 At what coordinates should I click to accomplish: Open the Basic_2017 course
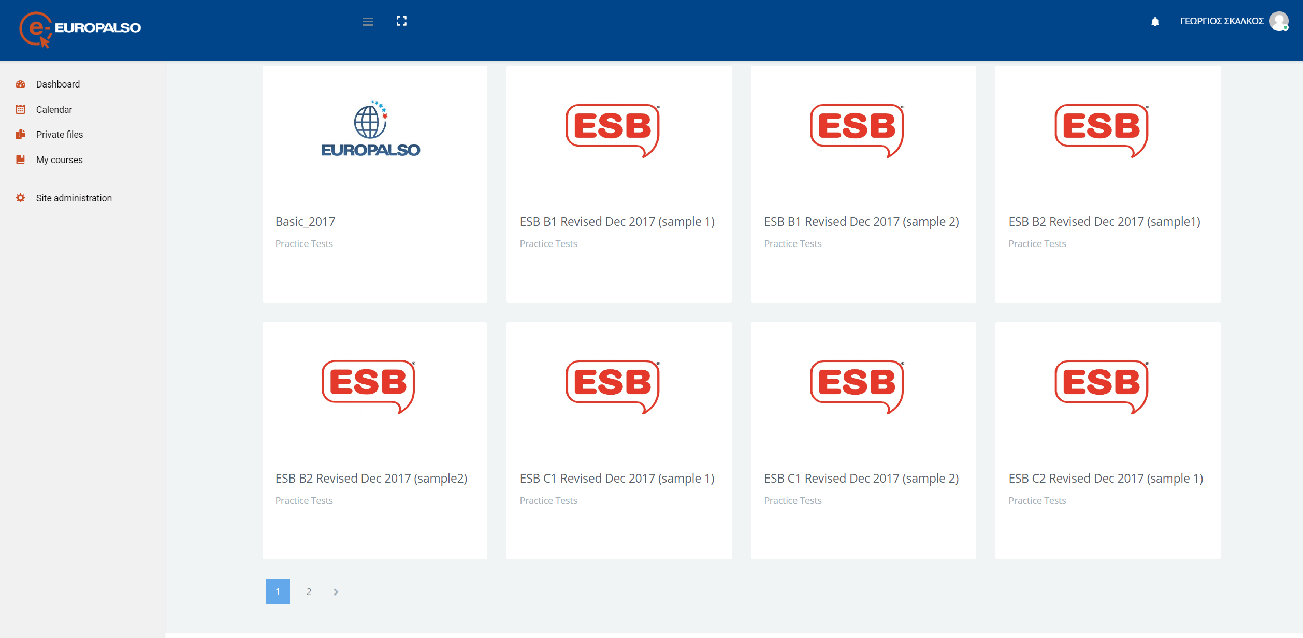305,222
